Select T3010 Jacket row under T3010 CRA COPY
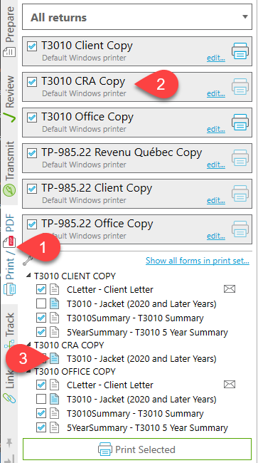 point(141,358)
